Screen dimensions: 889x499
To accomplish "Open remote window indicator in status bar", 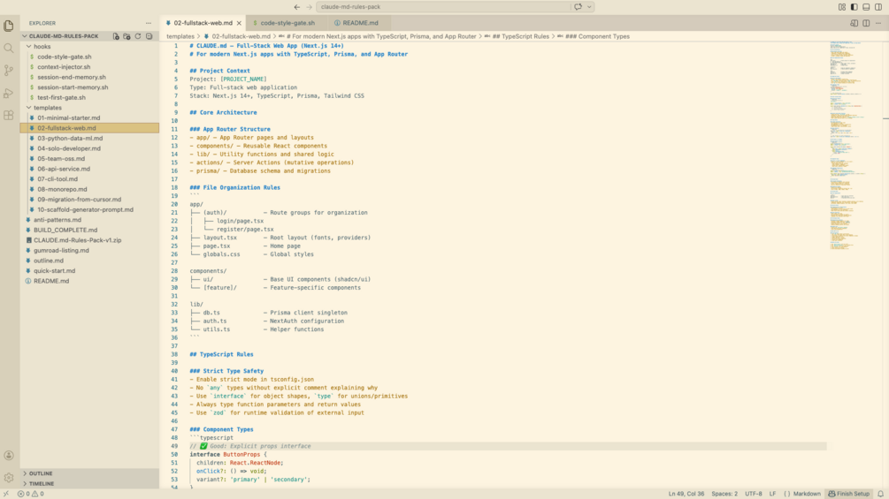I will click(6, 494).
